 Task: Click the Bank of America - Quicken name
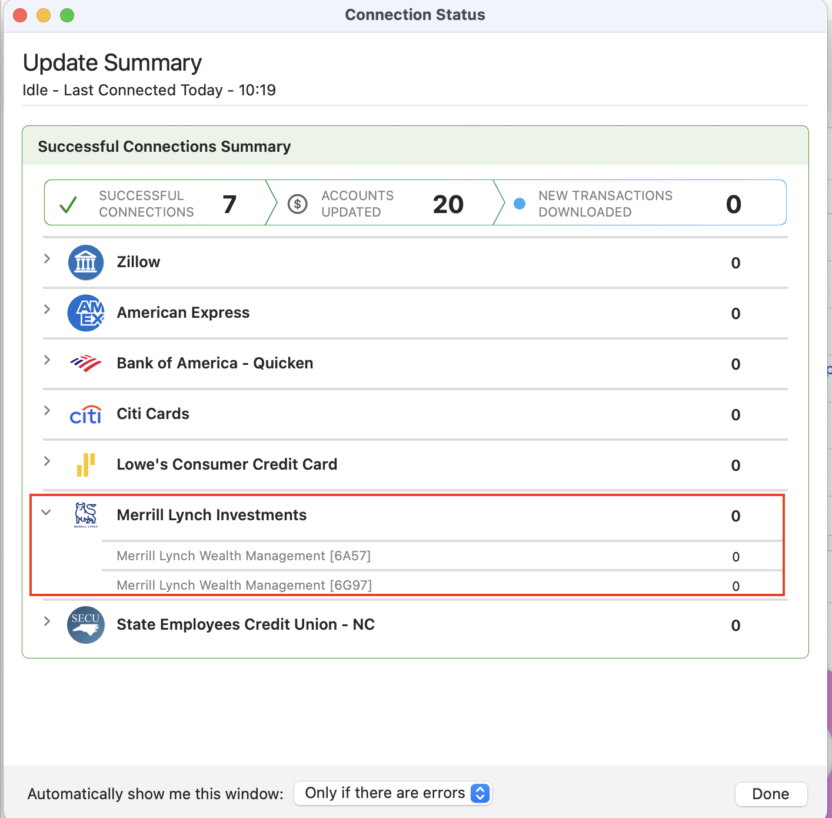coord(215,363)
